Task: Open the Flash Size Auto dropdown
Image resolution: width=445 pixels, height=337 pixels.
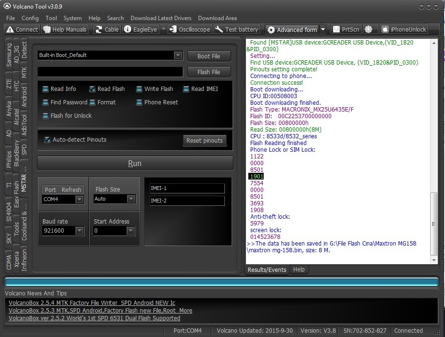Action: click(x=131, y=199)
